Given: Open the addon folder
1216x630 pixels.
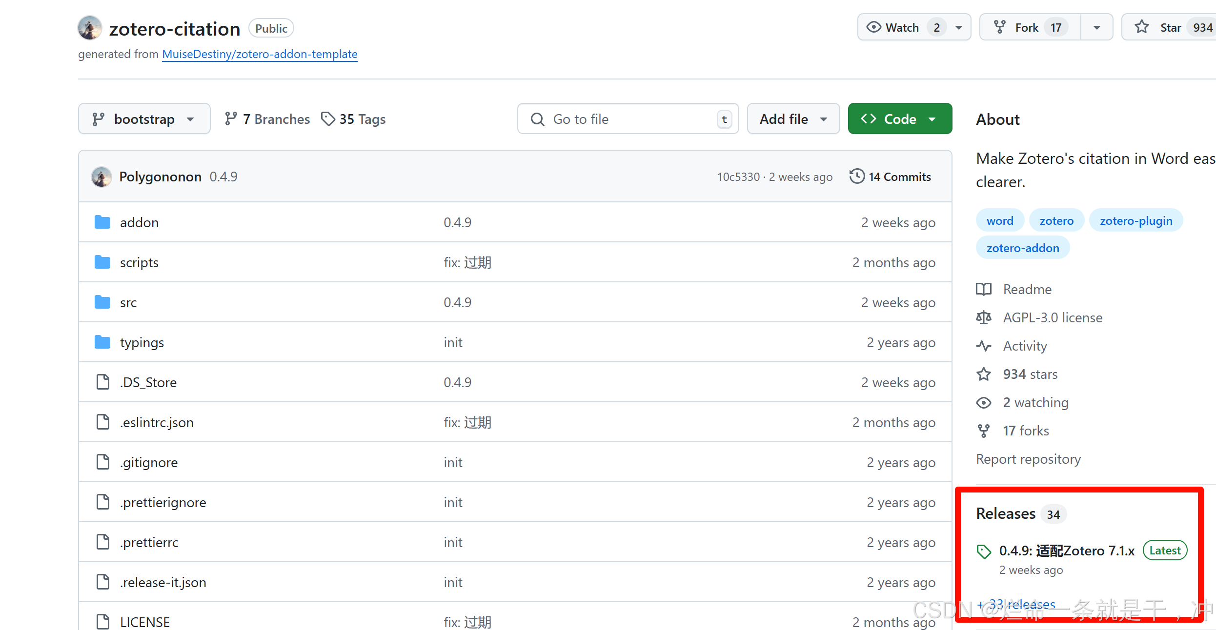Looking at the screenshot, I should tap(139, 222).
